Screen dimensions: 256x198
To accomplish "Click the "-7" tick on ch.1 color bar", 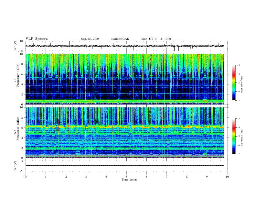I will 238,100.
